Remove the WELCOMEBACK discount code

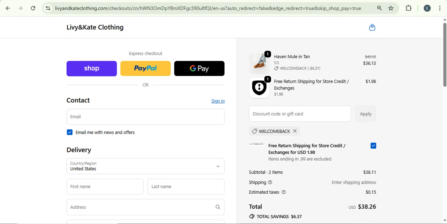point(295,131)
